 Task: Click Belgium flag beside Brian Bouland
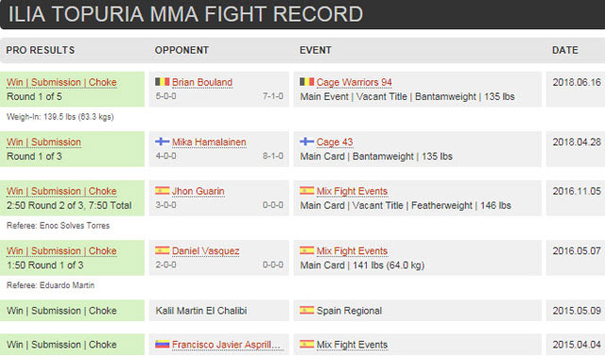click(x=162, y=81)
